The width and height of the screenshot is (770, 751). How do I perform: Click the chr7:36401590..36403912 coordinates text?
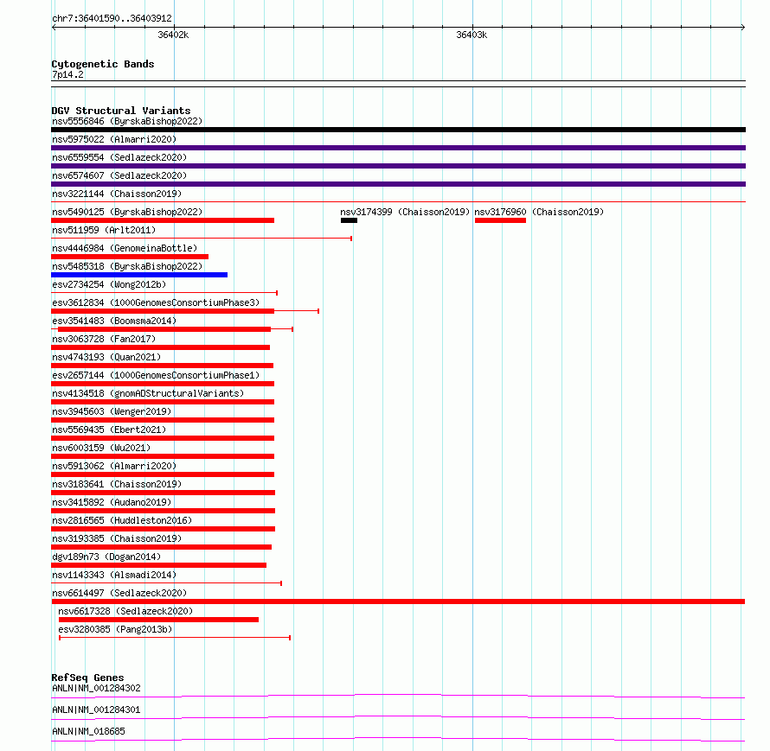pyautogui.click(x=112, y=18)
